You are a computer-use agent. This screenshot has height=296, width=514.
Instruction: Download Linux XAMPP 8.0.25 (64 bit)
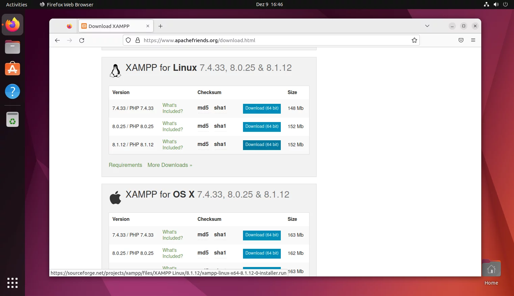pyautogui.click(x=262, y=126)
